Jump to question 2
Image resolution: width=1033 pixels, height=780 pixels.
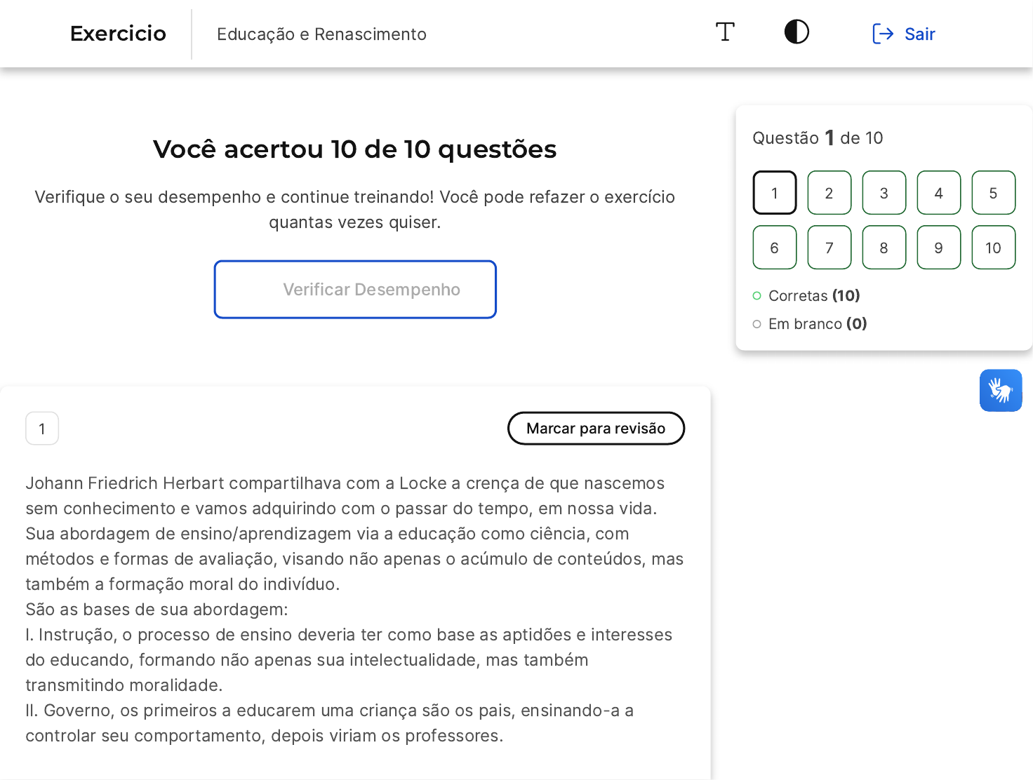pos(829,193)
